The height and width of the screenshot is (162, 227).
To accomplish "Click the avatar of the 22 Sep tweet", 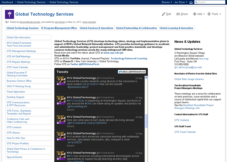I will 61,100.
